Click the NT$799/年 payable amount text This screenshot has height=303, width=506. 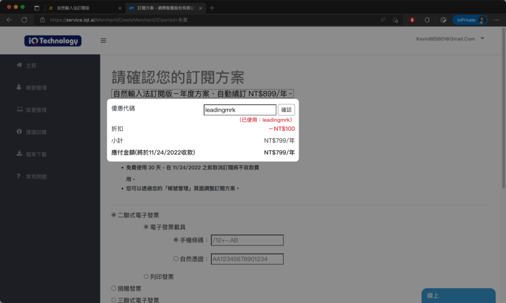[279, 152]
